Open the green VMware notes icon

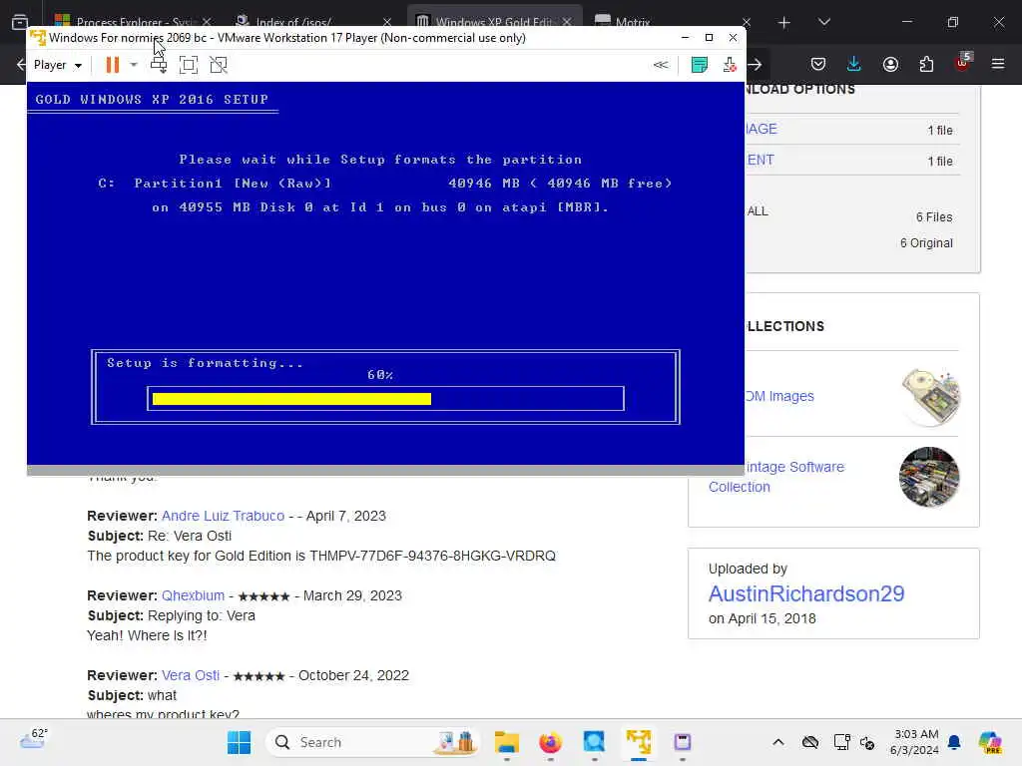point(700,65)
